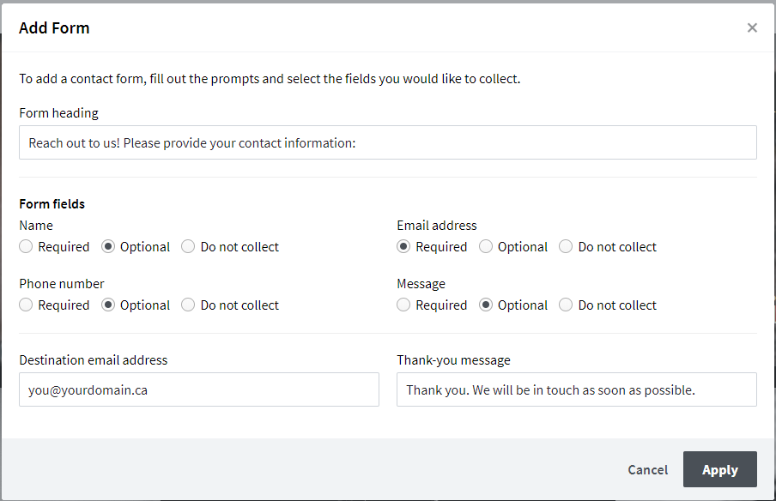Select Optional for the Message field
The height and width of the screenshot is (501, 776).
tap(486, 305)
